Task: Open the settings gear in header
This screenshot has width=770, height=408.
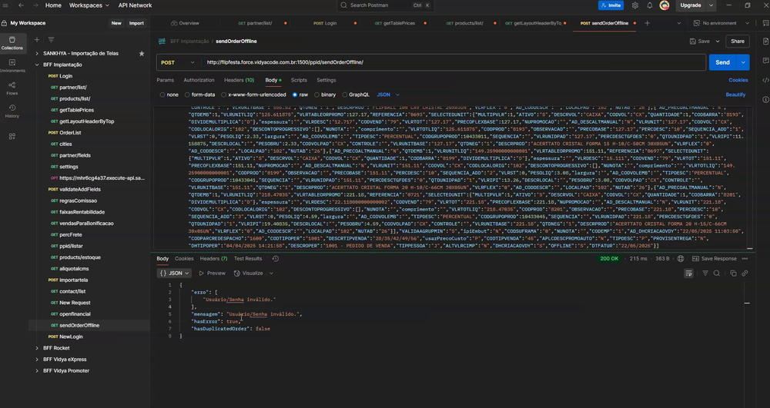Action: point(635,5)
